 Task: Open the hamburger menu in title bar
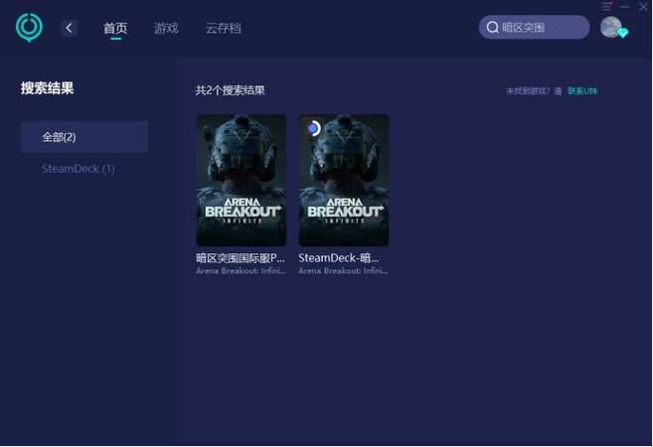[606, 6]
